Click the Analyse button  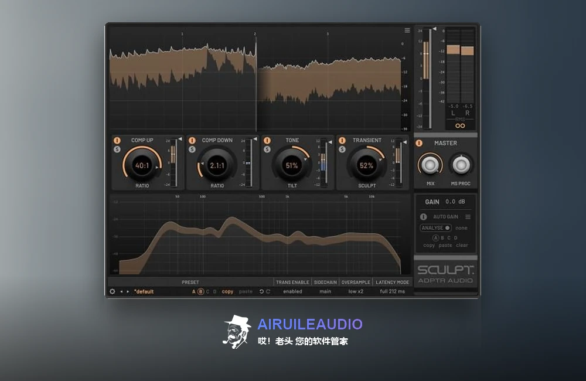(435, 227)
